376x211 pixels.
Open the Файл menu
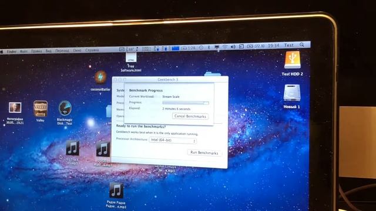(23, 51)
